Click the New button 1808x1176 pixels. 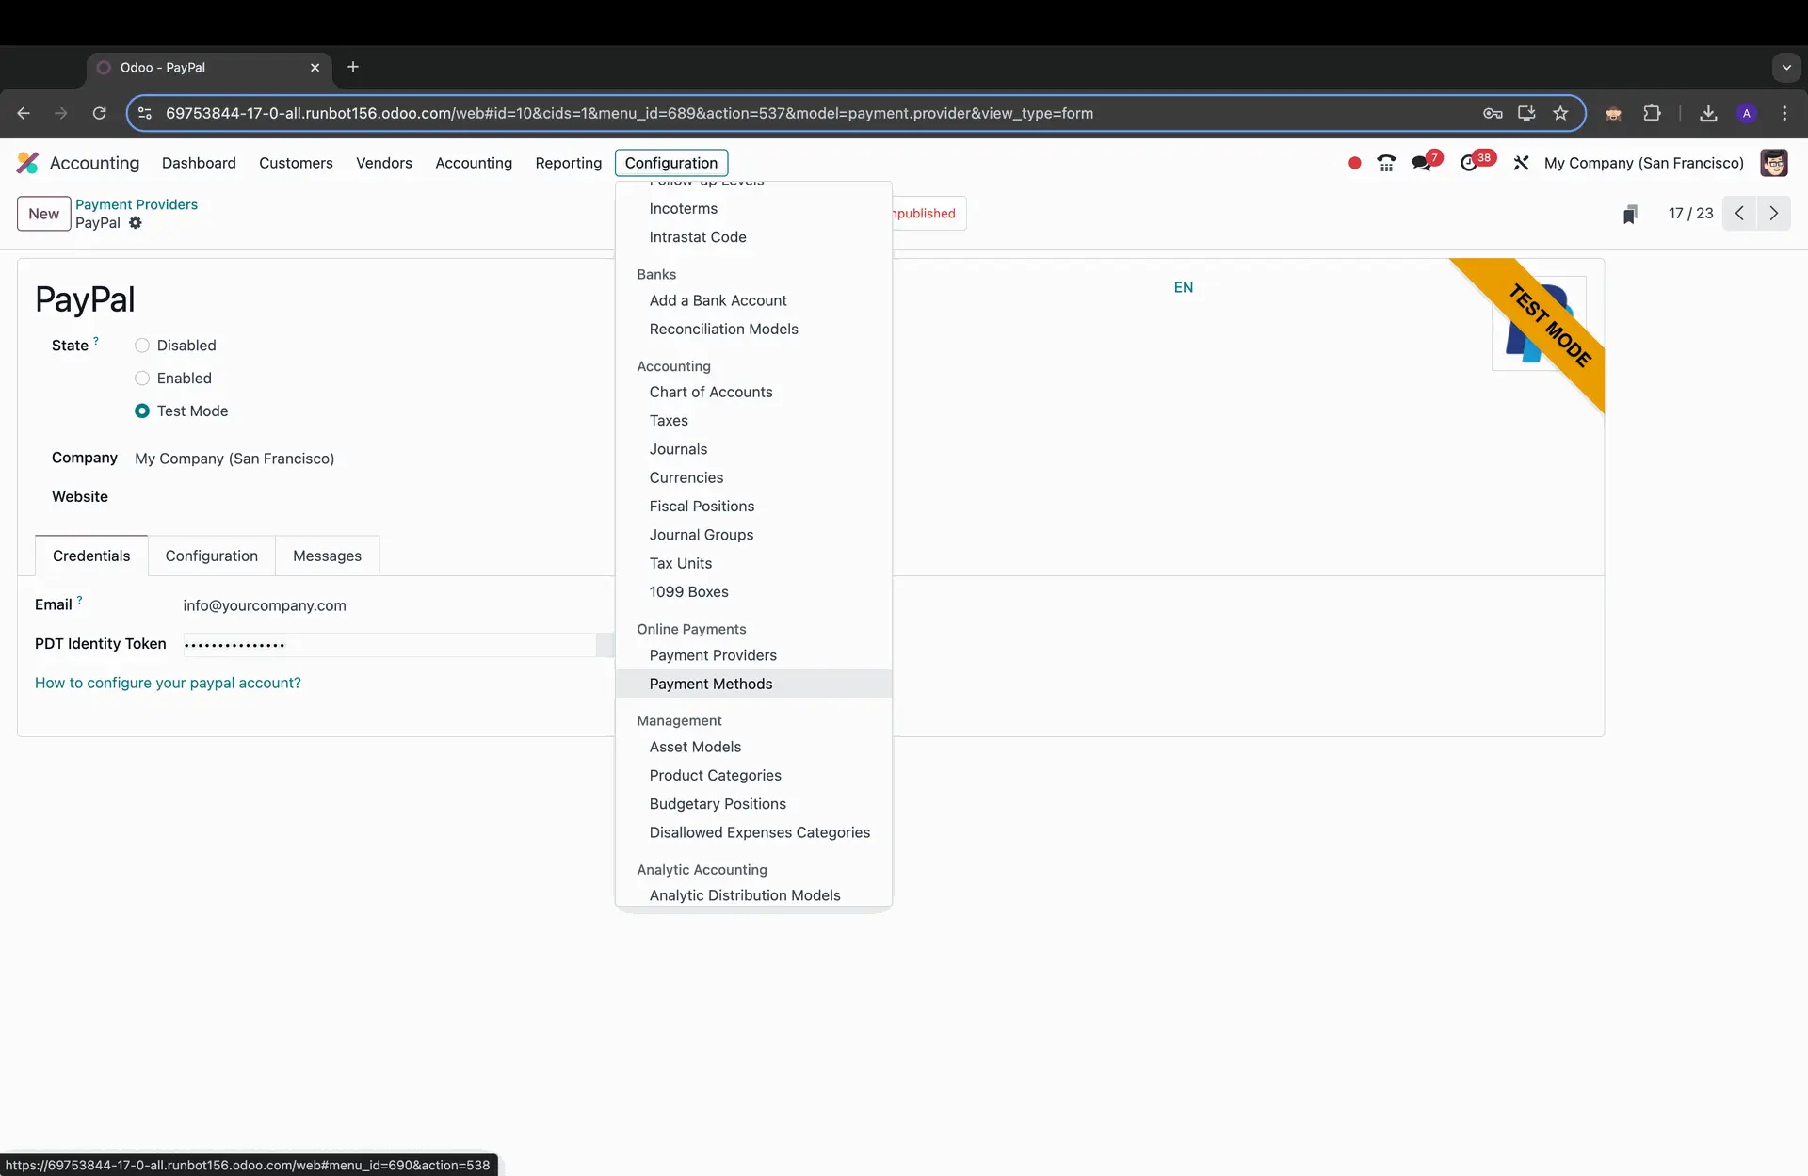click(x=43, y=214)
